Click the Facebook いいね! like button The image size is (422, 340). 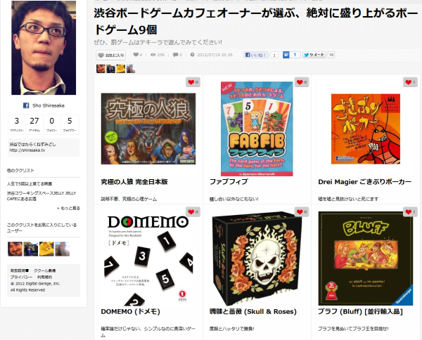[256, 55]
